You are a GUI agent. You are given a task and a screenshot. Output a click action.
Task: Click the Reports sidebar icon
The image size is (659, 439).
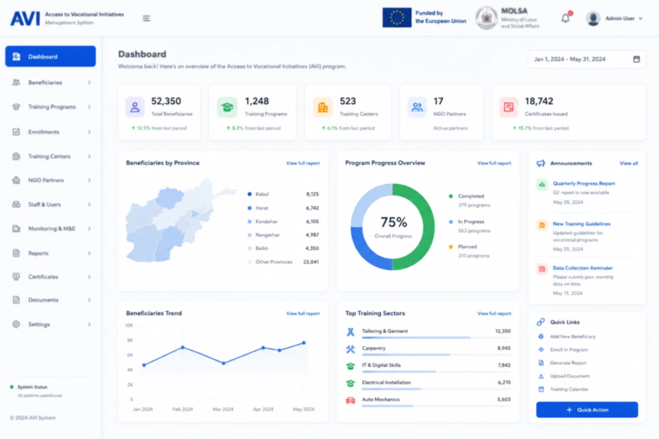(16, 253)
